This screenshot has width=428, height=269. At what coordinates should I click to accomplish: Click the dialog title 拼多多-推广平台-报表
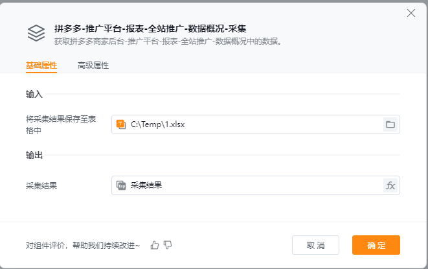pyautogui.click(x=150, y=29)
